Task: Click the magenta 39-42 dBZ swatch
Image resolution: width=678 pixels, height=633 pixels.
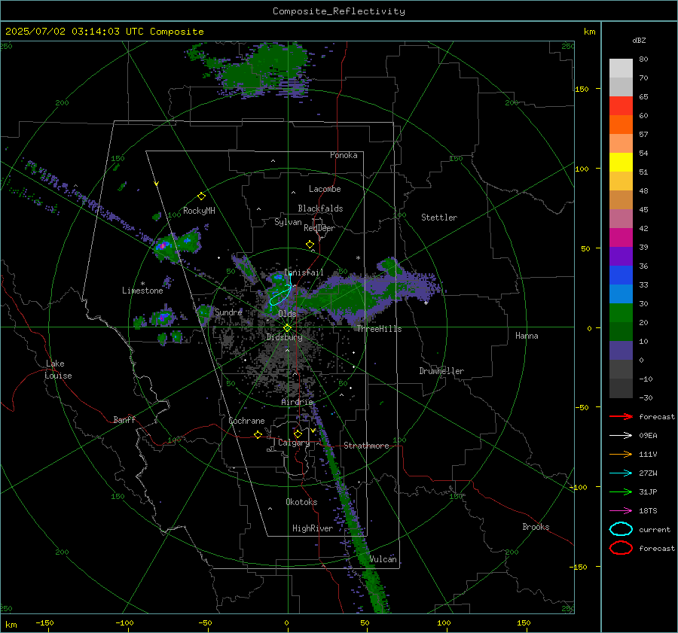Action: 621,238
